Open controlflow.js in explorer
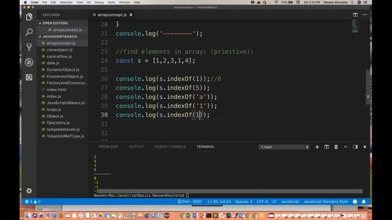Image resolution: width=392 pixels, height=220 pixels. click(x=59, y=56)
